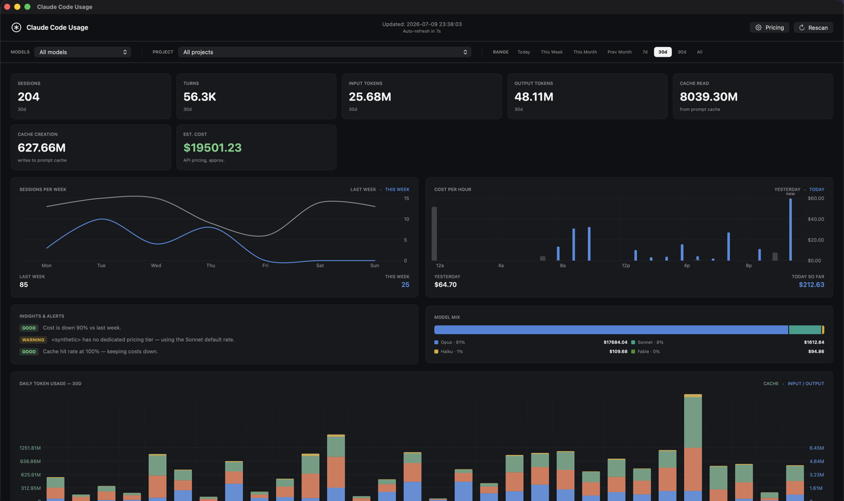
Task: Click the Cache Read 8039.30M value
Action: click(708, 97)
